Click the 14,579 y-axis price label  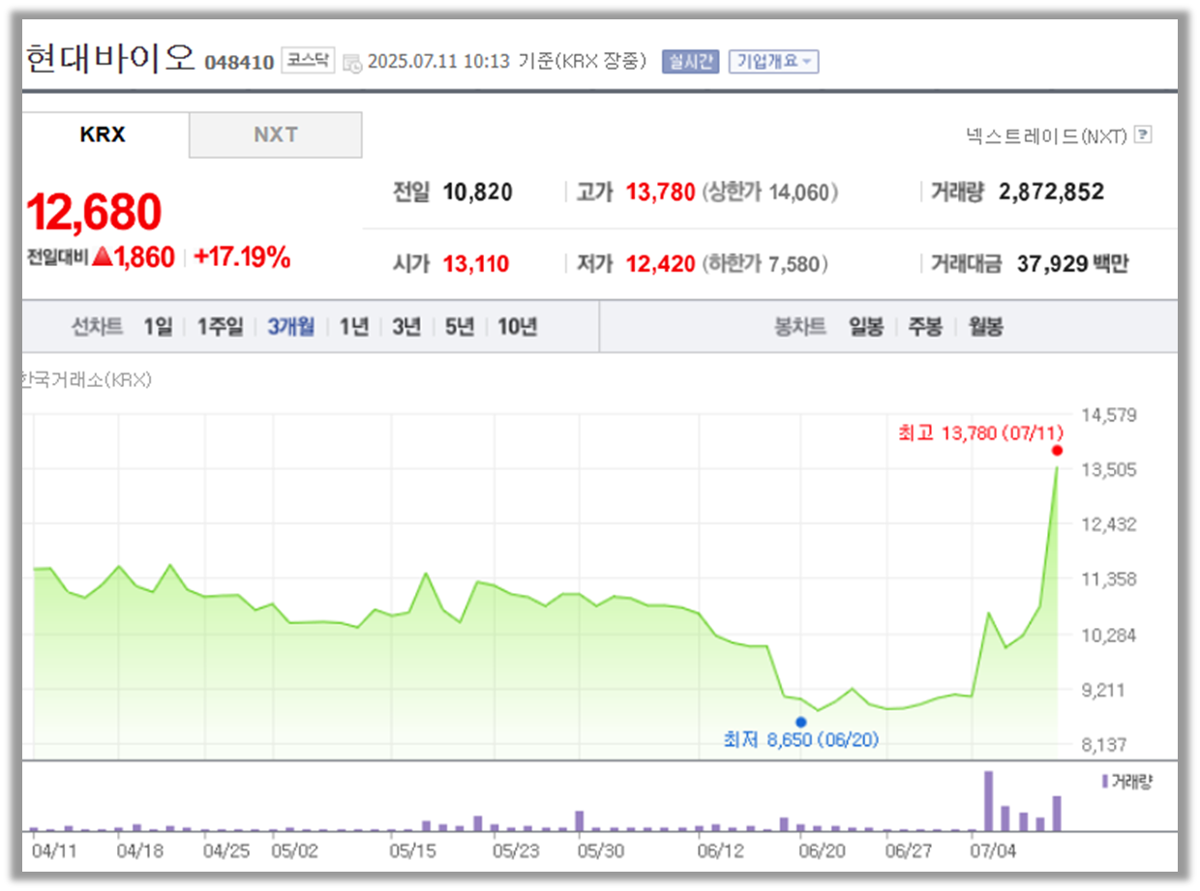(1109, 415)
